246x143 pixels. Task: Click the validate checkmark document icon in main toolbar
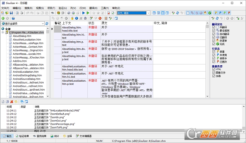(x=113, y=13)
